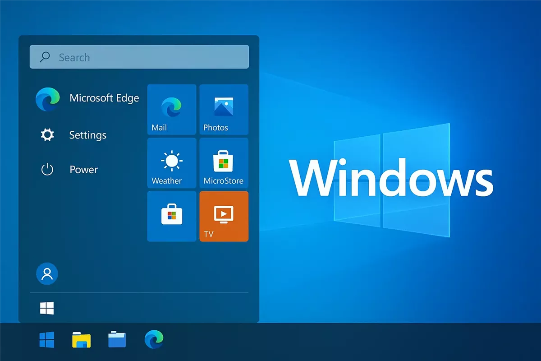Image resolution: width=541 pixels, height=361 pixels.
Task: Click the magnifier icon in search box
Action: (x=45, y=57)
